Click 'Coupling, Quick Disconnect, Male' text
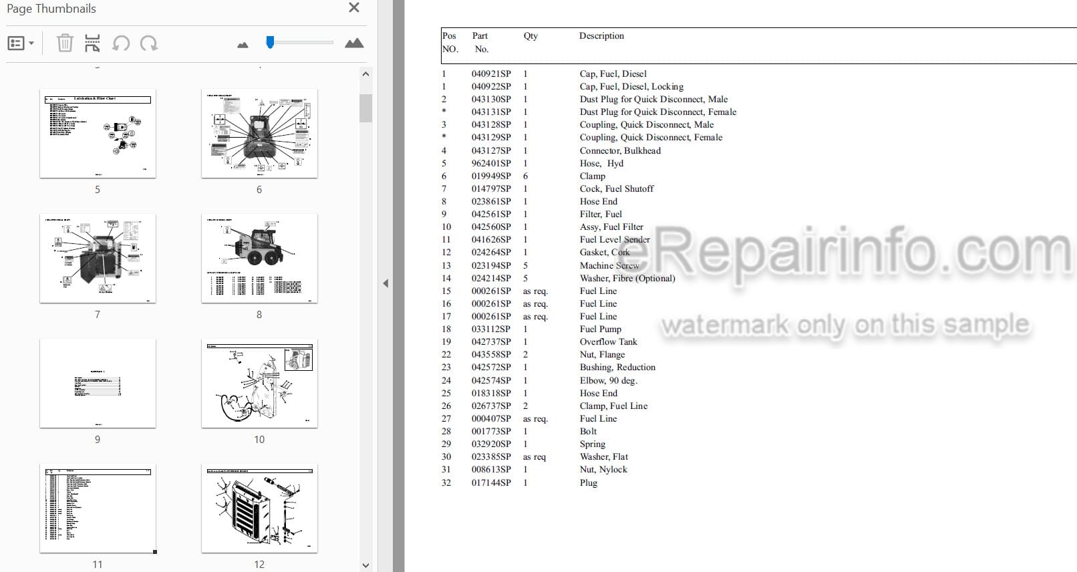The height and width of the screenshot is (572, 1077). 646,125
